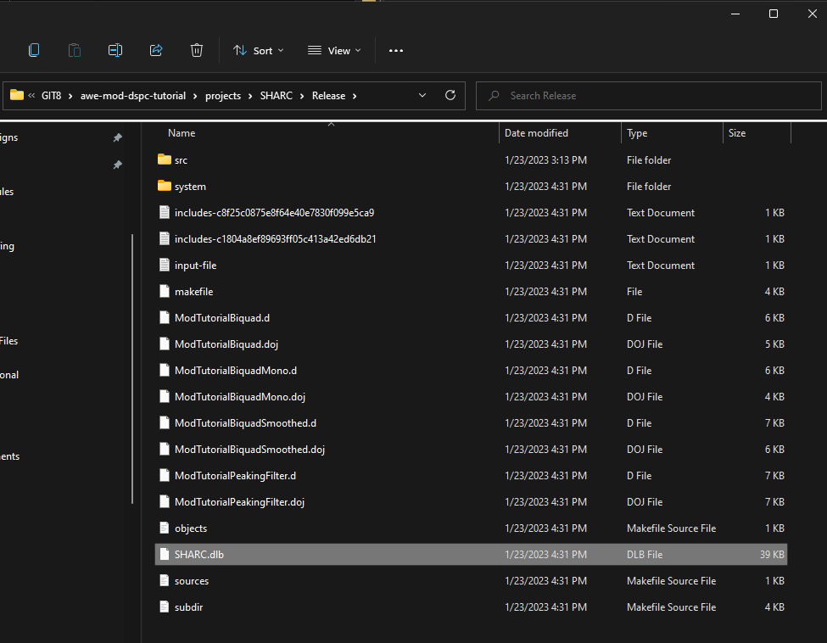
Task: Open the system folder
Action: coord(190,186)
